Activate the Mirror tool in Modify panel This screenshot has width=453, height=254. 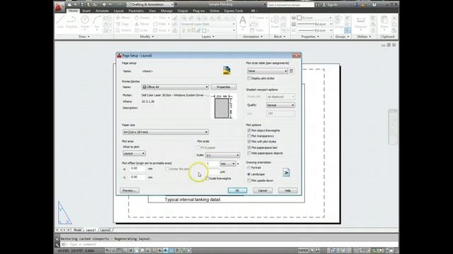coord(142,24)
